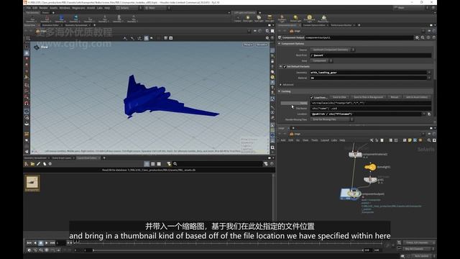Jump to the first frame
The height and width of the screenshot is (259, 460).
pos(29,243)
